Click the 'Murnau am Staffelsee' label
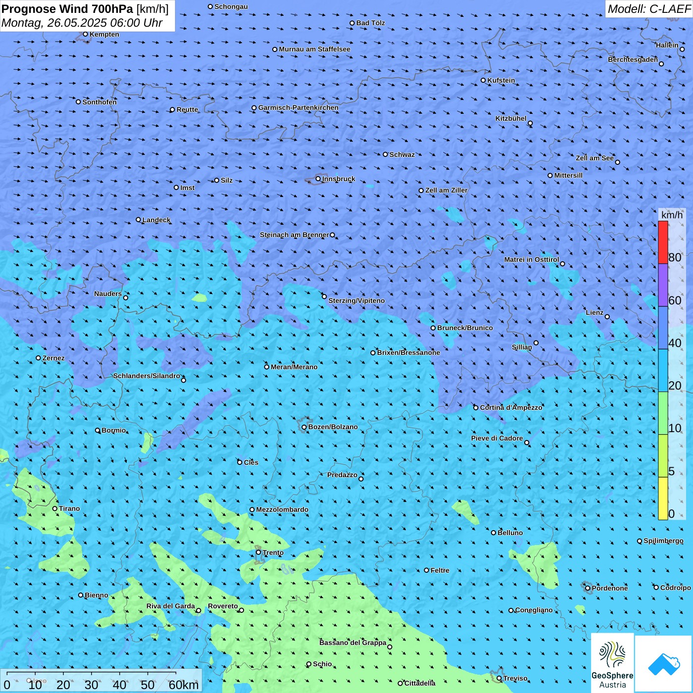The height and width of the screenshot is (693, 693). point(314,49)
